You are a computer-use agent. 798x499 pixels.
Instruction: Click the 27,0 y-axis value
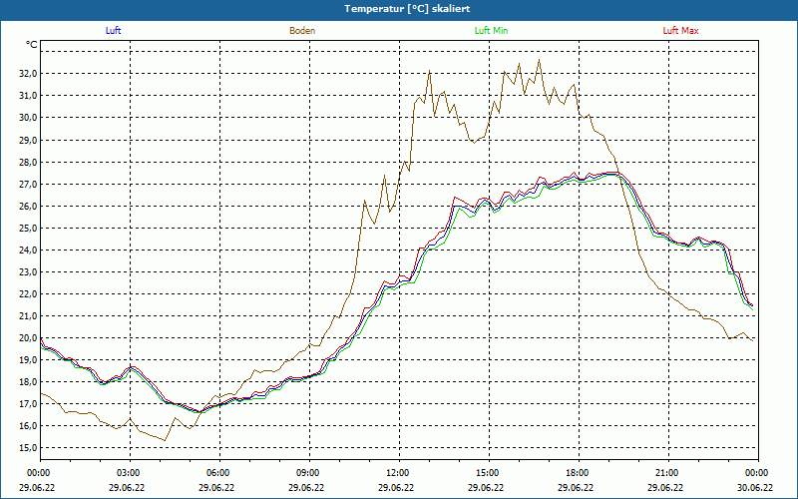[x=28, y=184]
